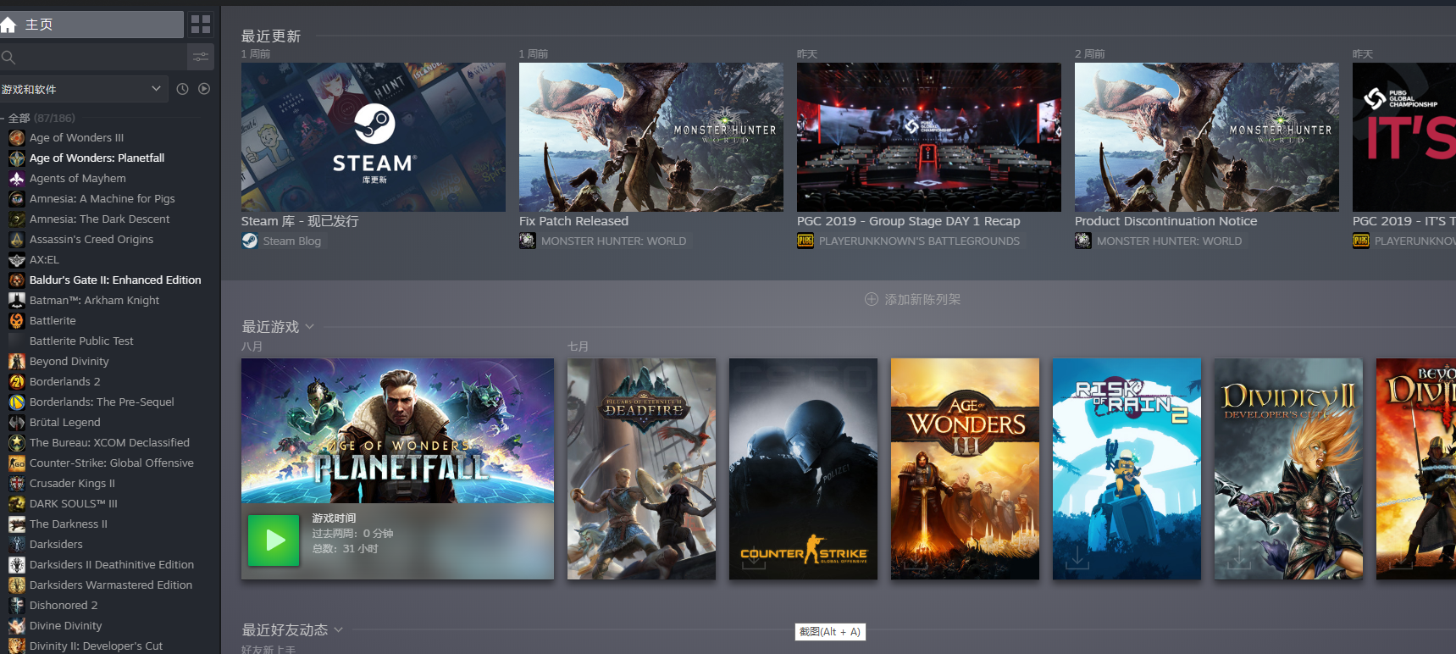Image resolution: width=1456 pixels, height=654 pixels.
Task: Open Product Discontinuation Notice news title
Action: (1165, 221)
